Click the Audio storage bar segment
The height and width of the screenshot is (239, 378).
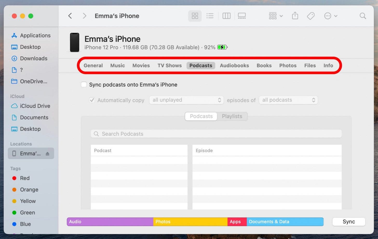pyautogui.click(x=110, y=222)
